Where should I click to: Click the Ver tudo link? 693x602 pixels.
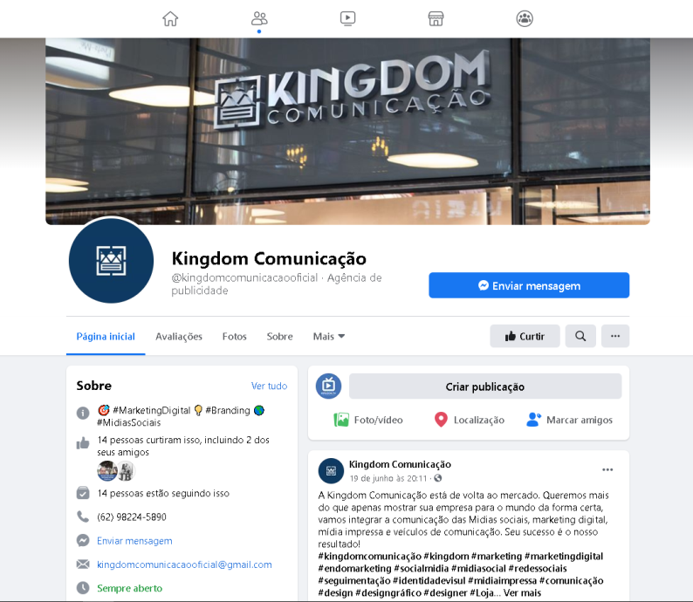[x=269, y=386]
